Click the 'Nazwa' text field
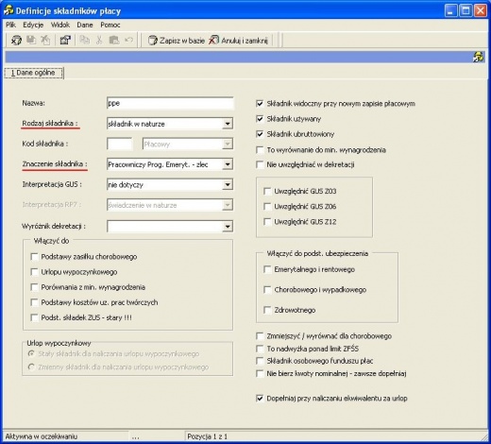 [x=170, y=103]
